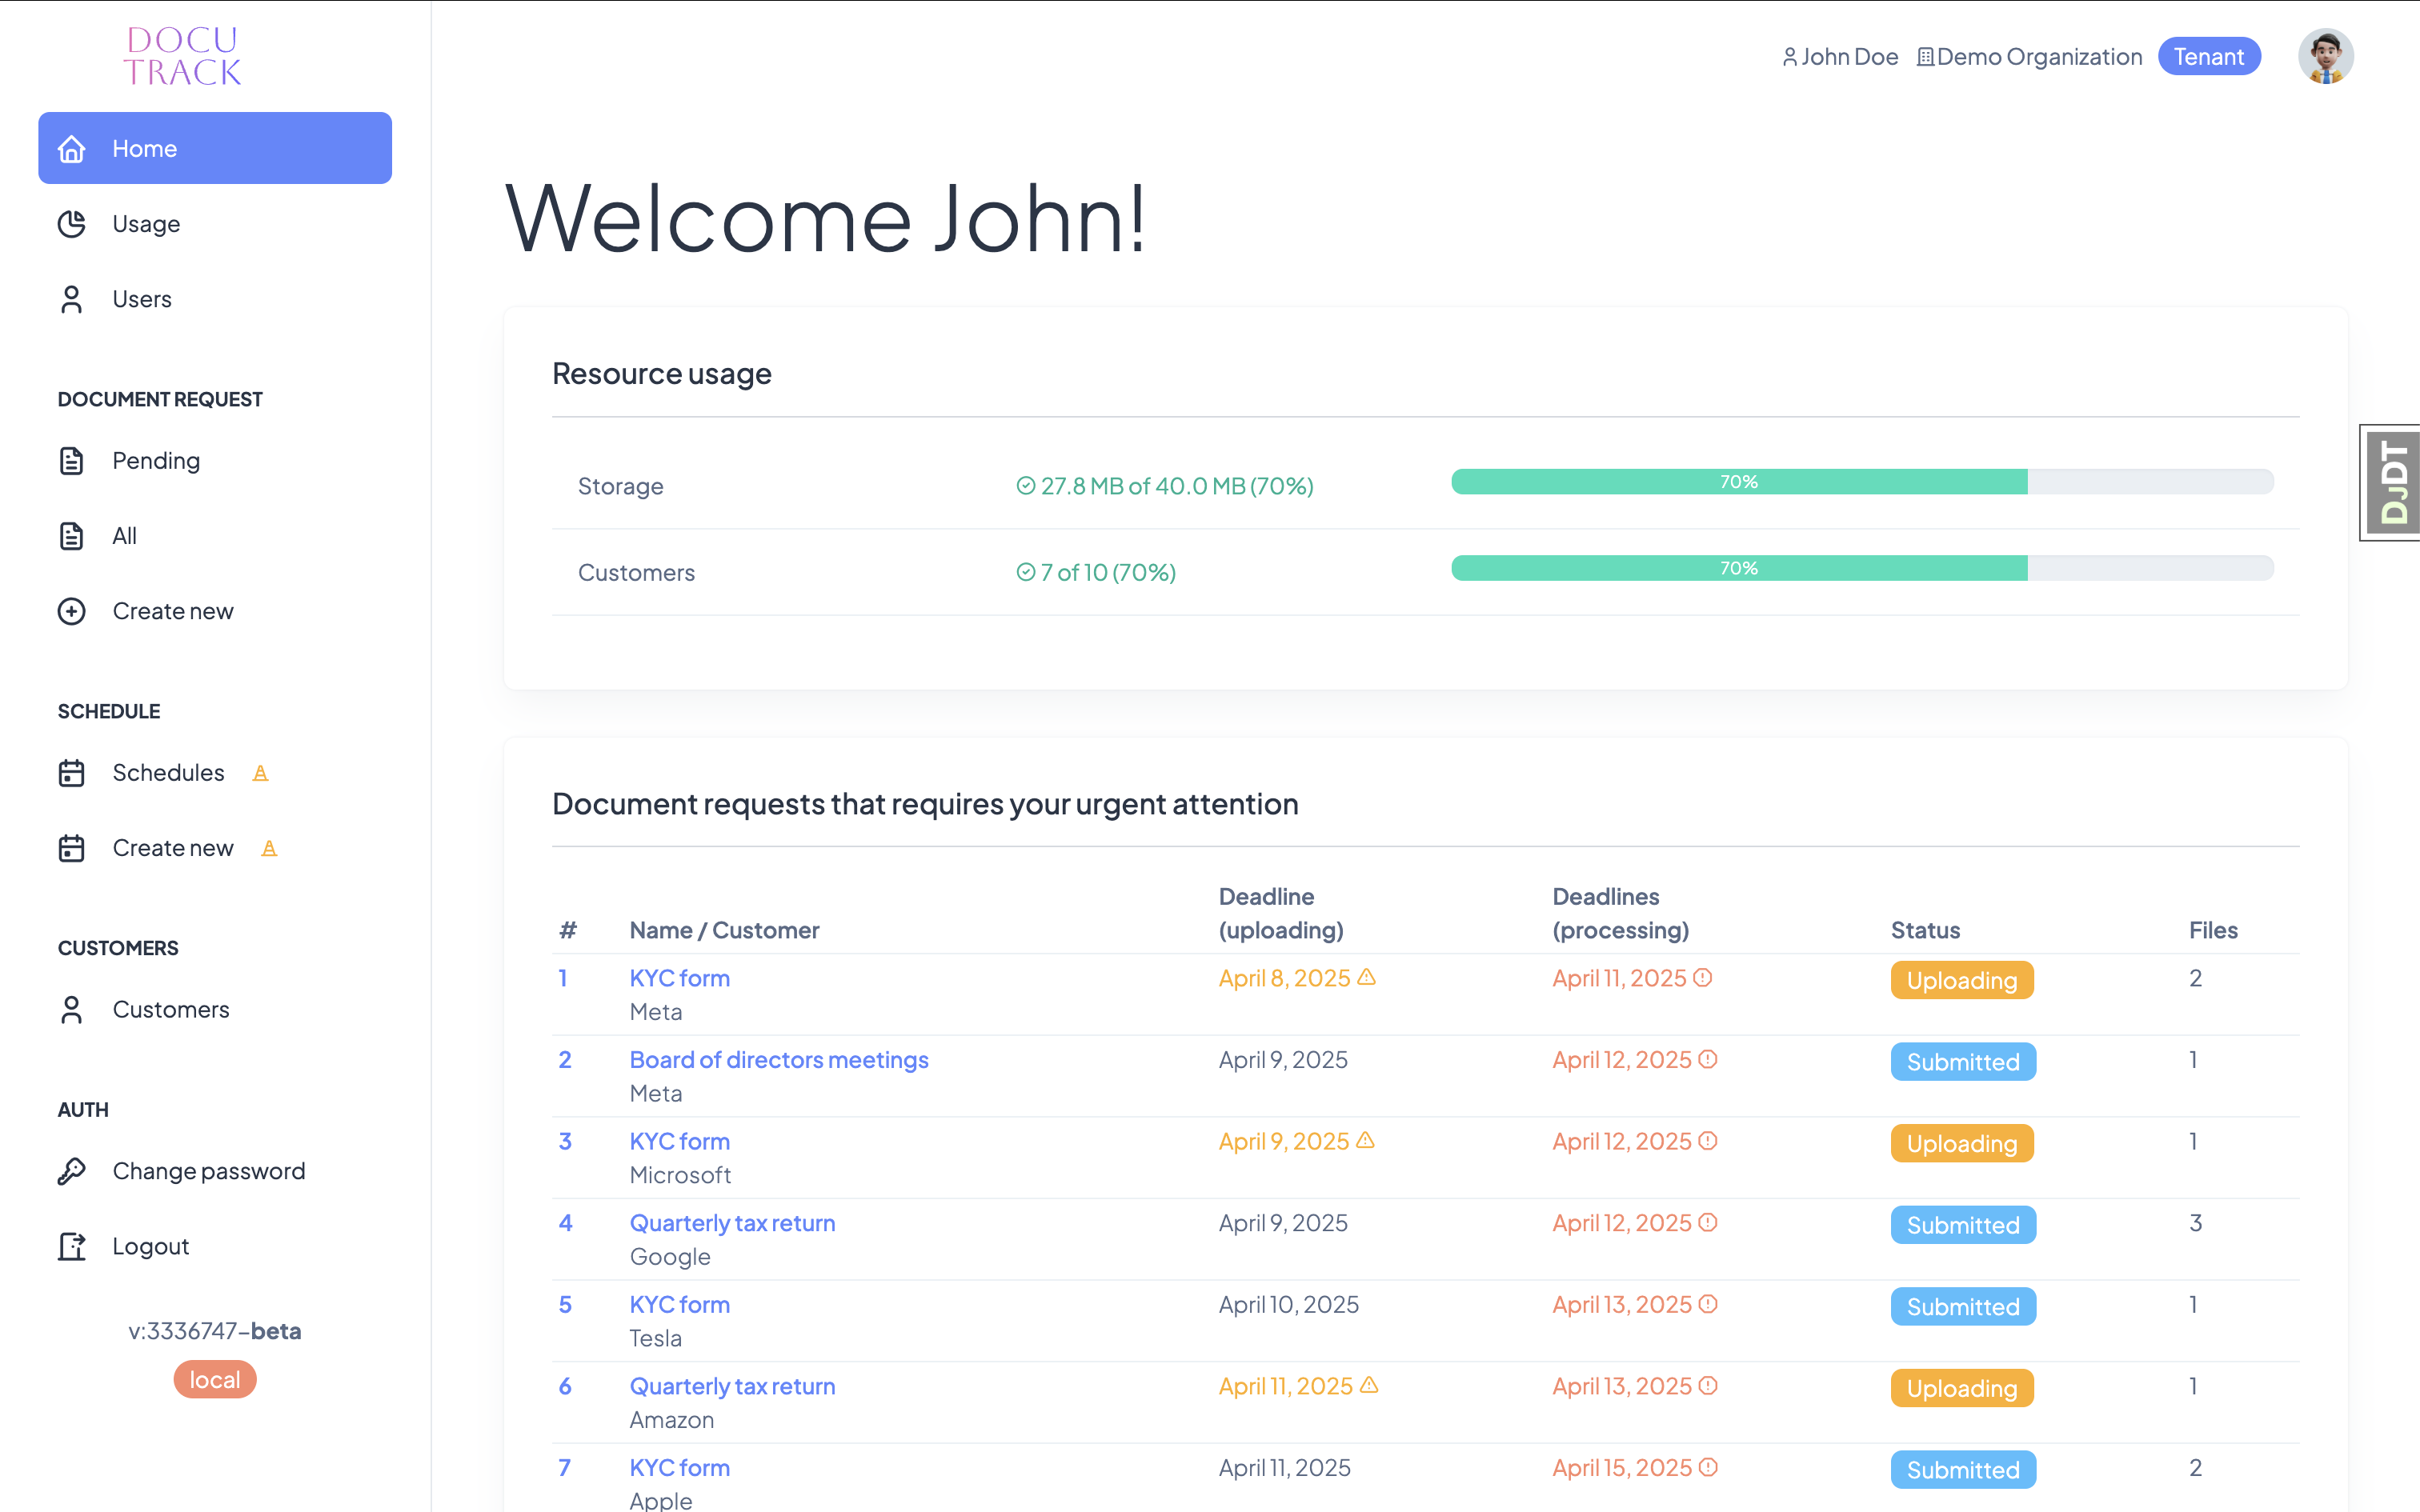Click warning triangle next to Schedules
Screen dimensions: 2420x1512
[260, 773]
